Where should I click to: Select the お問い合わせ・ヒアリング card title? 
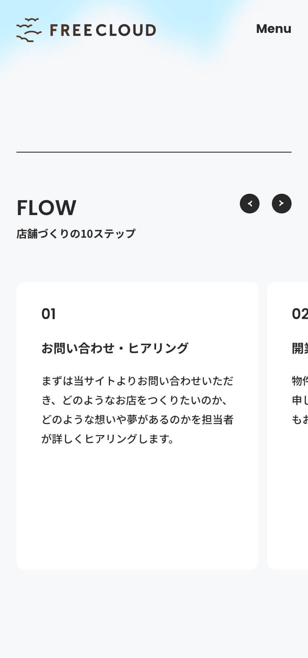click(x=115, y=348)
